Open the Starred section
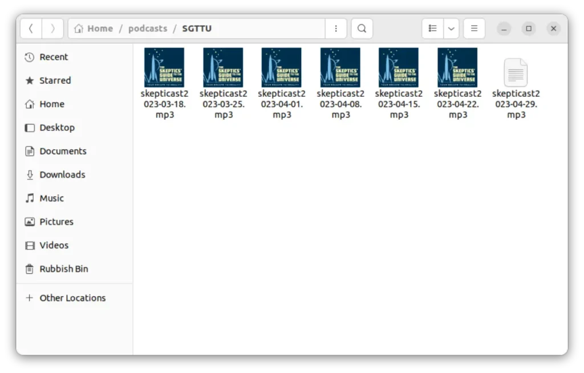Image resolution: width=584 pixels, height=373 pixels. (x=55, y=80)
